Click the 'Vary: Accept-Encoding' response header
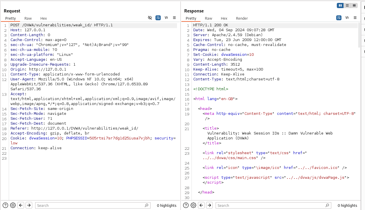Viewport: 365px width, 210px height. click(218, 60)
